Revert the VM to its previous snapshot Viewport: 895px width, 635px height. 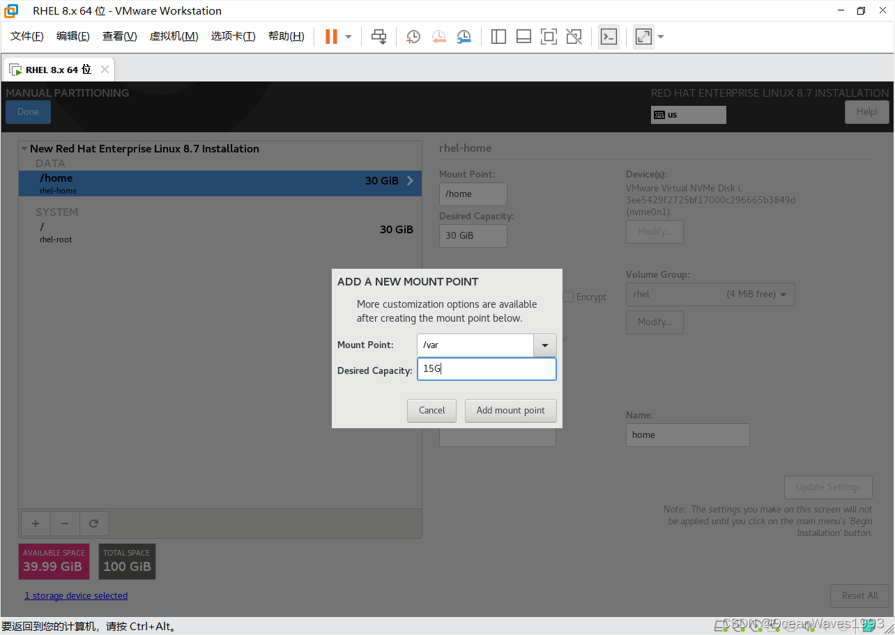point(438,37)
